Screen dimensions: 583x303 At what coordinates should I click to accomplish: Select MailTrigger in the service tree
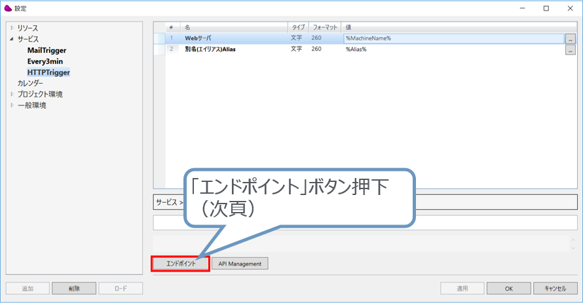47,50
